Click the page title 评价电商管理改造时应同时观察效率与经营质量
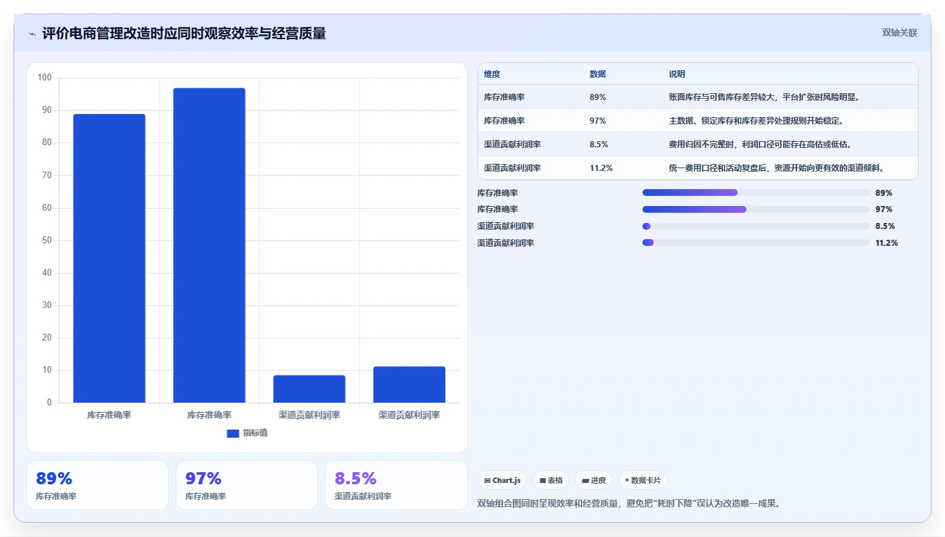Image resolution: width=945 pixels, height=537 pixels. (184, 34)
